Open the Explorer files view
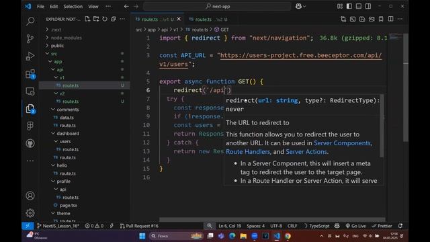This screenshot has width=430, height=242. pos(30,109)
